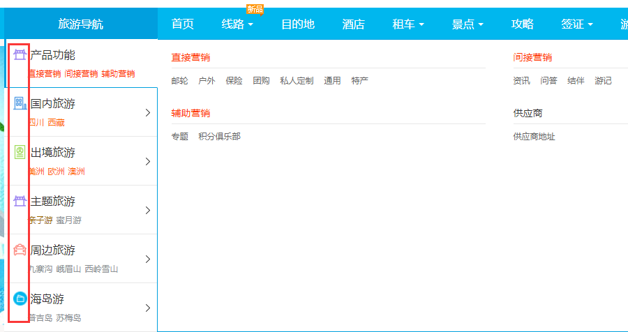This screenshot has width=628, height=332.
Task: Open the 租车 dropdown in navigation
Action: pyautogui.click(x=408, y=24)
